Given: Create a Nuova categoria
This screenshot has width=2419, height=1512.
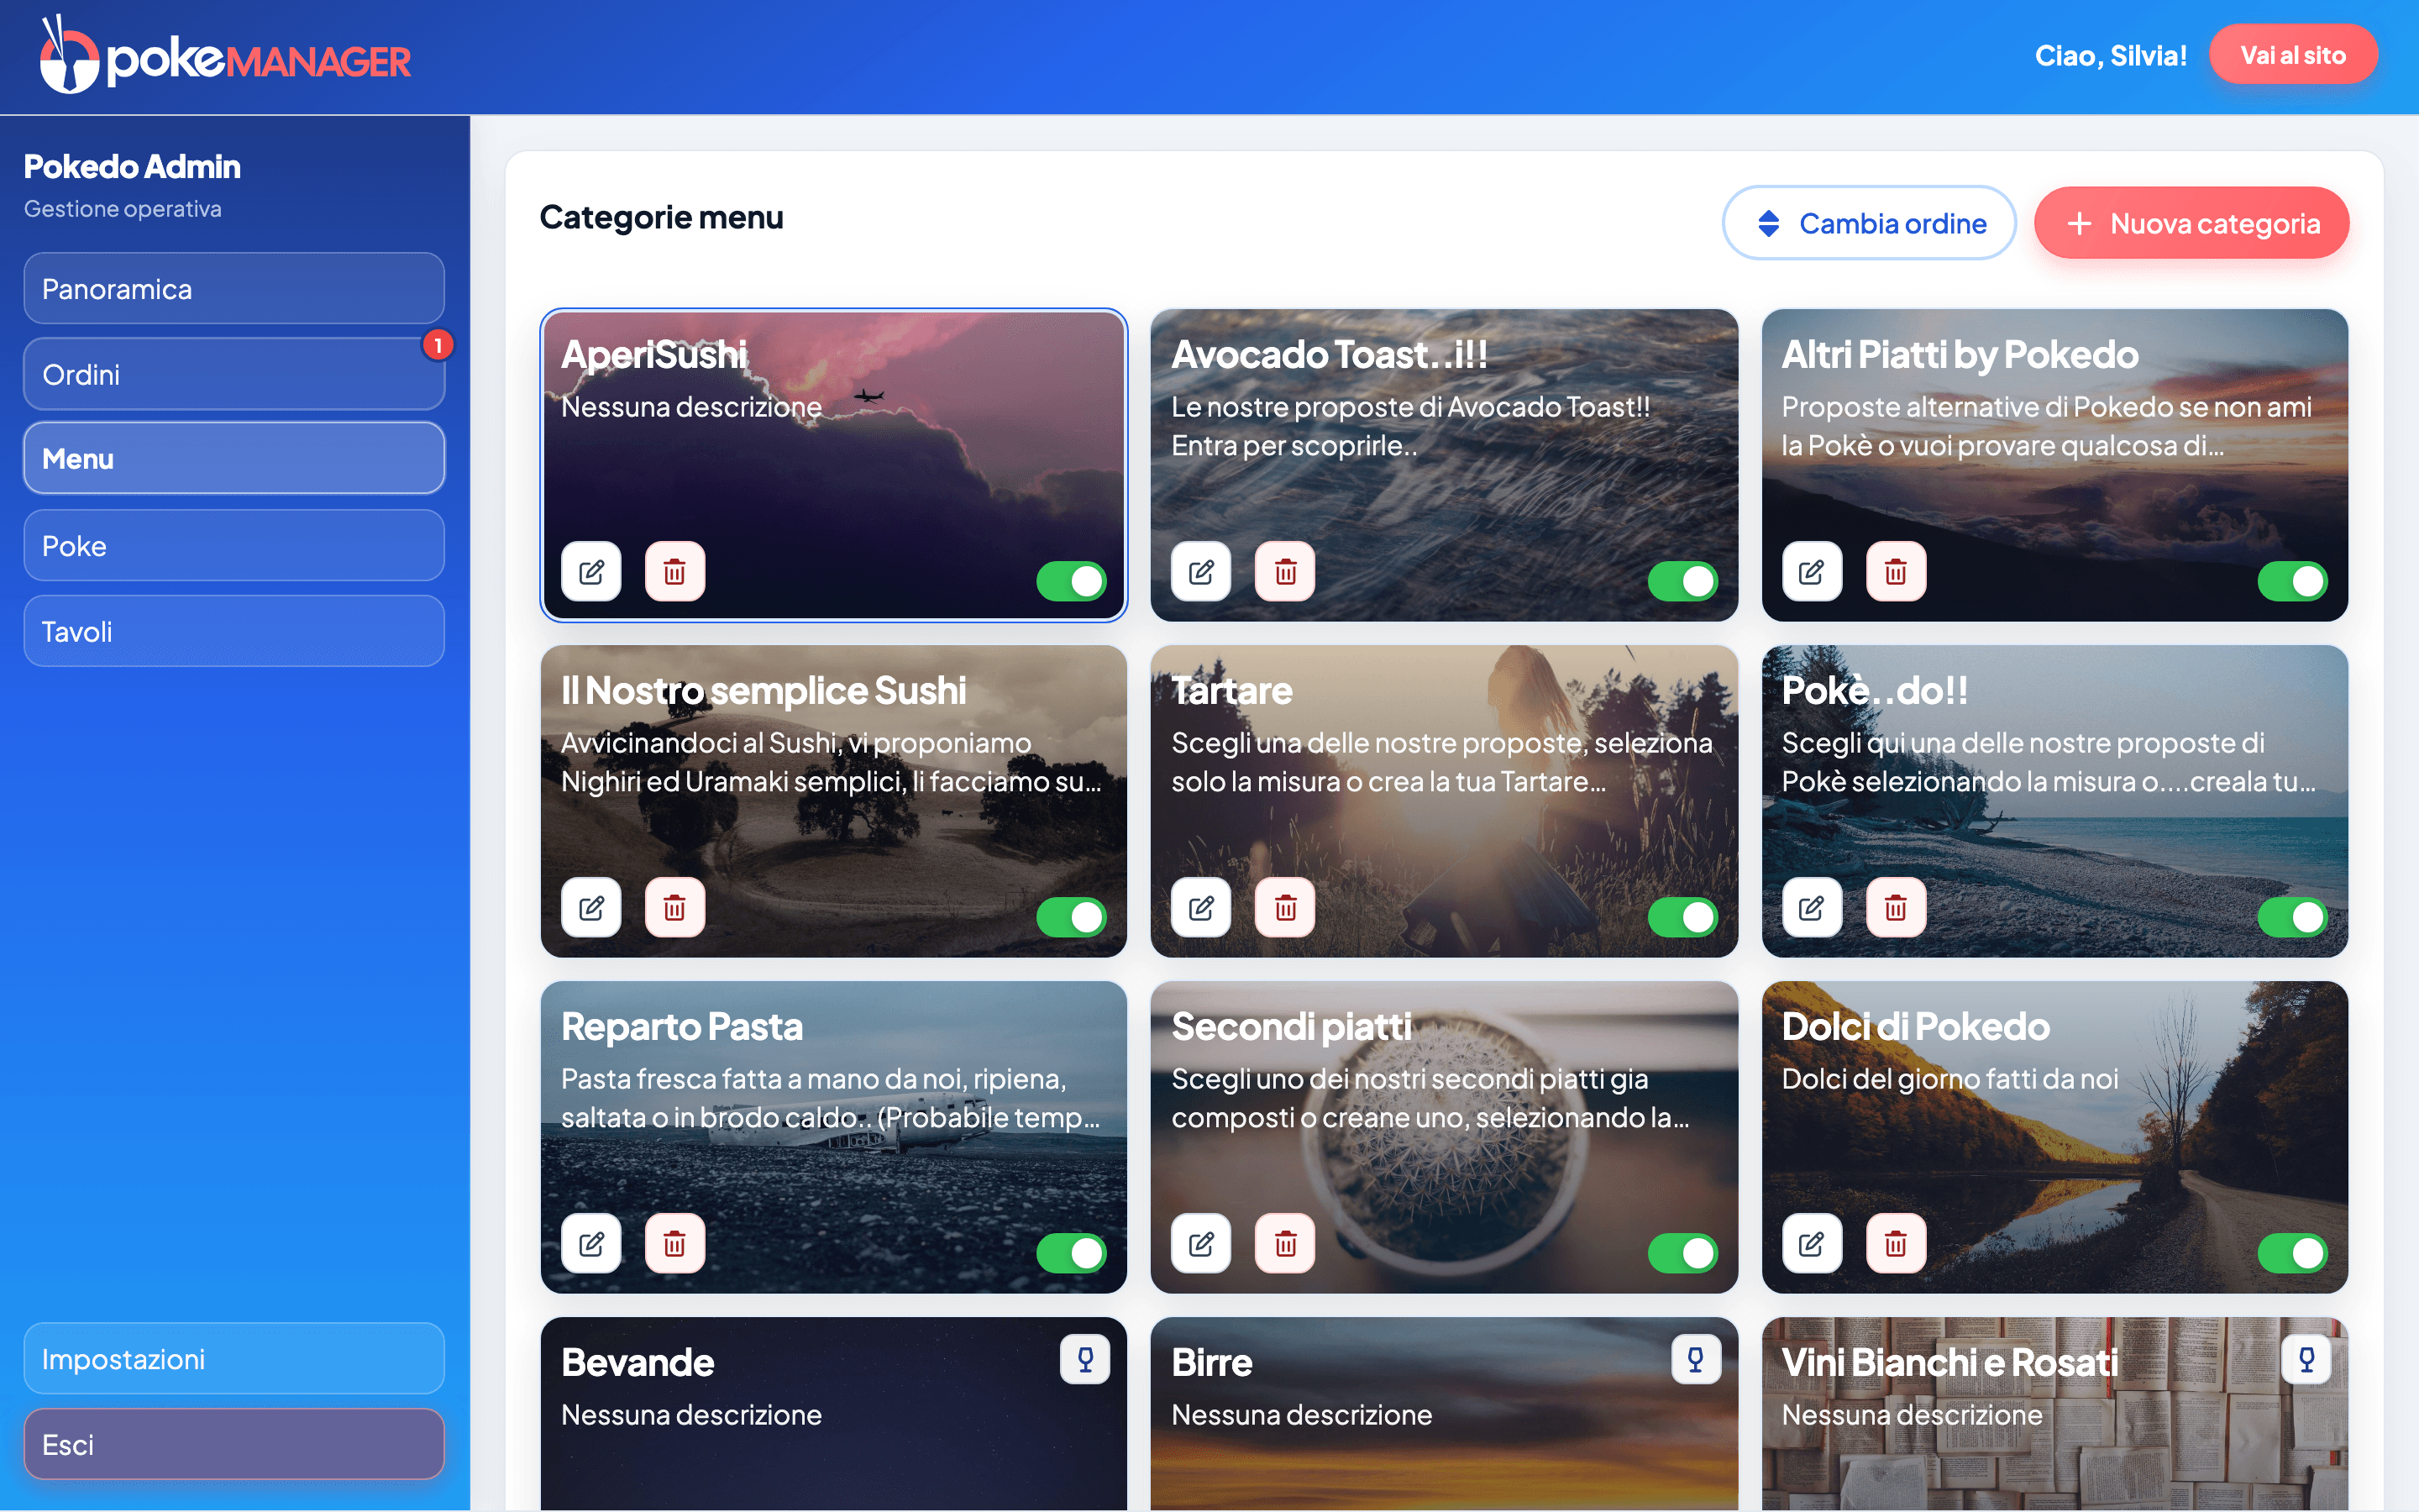Looking at the screenshot, I should pos(2191,223).
